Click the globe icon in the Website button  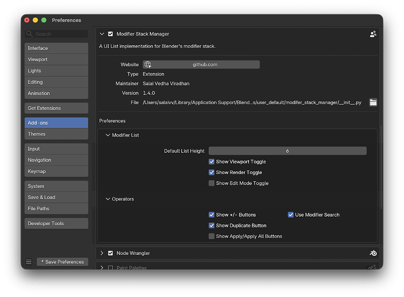click(x=148, y=65)
